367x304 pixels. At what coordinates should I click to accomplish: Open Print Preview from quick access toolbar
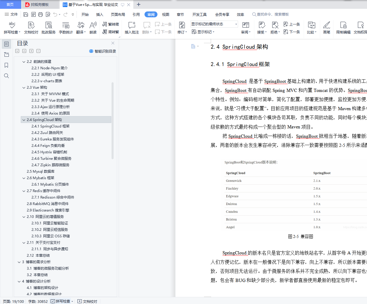tap(48, 14)
